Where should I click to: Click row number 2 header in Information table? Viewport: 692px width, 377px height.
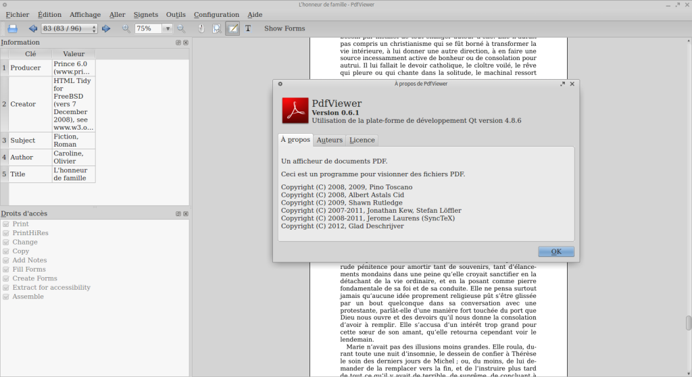tap(5, 104)
